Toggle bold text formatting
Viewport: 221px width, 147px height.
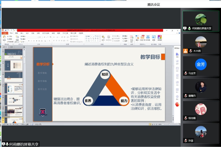(x=28, y=41)
